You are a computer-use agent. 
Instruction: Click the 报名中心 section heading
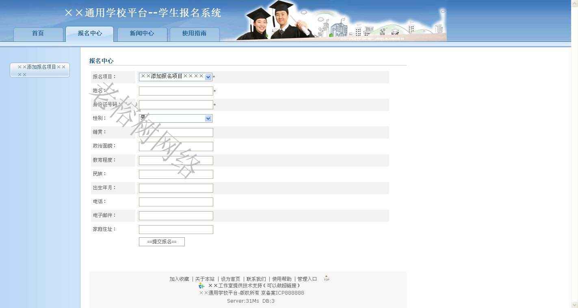coord(101,61)
